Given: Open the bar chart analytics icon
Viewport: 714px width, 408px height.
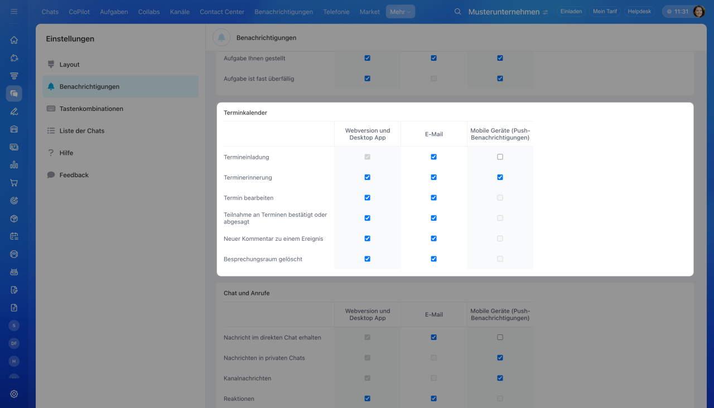Looking at the screenshot, I should tap(14, 165).
